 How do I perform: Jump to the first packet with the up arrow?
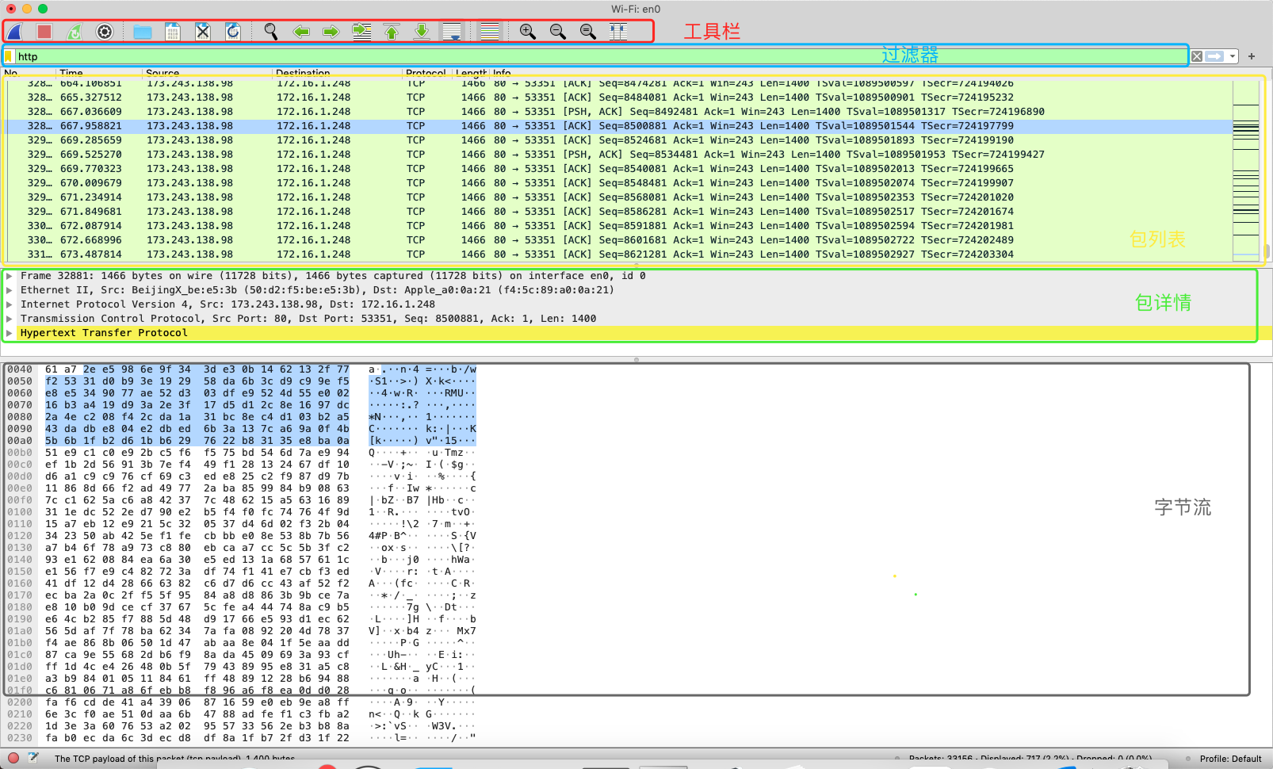(392, 32)
